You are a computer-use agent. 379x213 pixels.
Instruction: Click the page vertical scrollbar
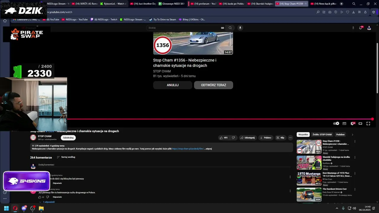pyautogui.click(x=377, y=68)
